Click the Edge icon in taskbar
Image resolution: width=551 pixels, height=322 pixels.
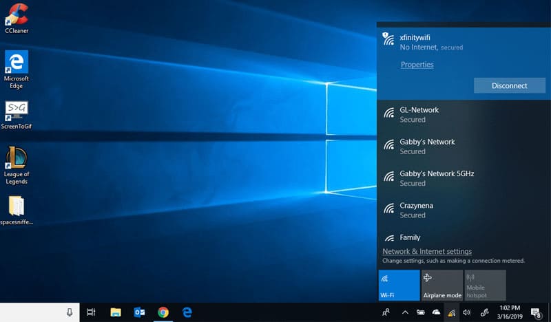187,312
